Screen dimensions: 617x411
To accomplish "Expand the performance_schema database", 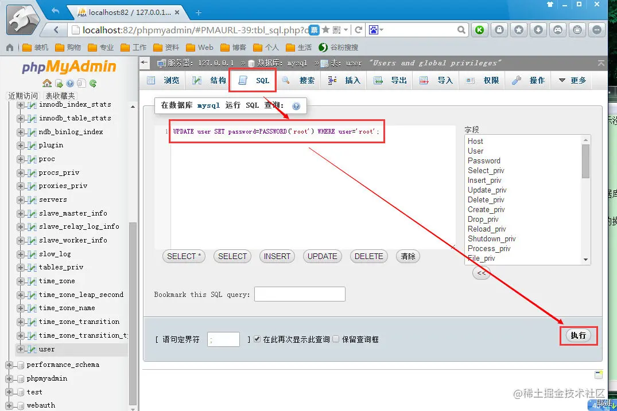I will click(x=9, y=365).
